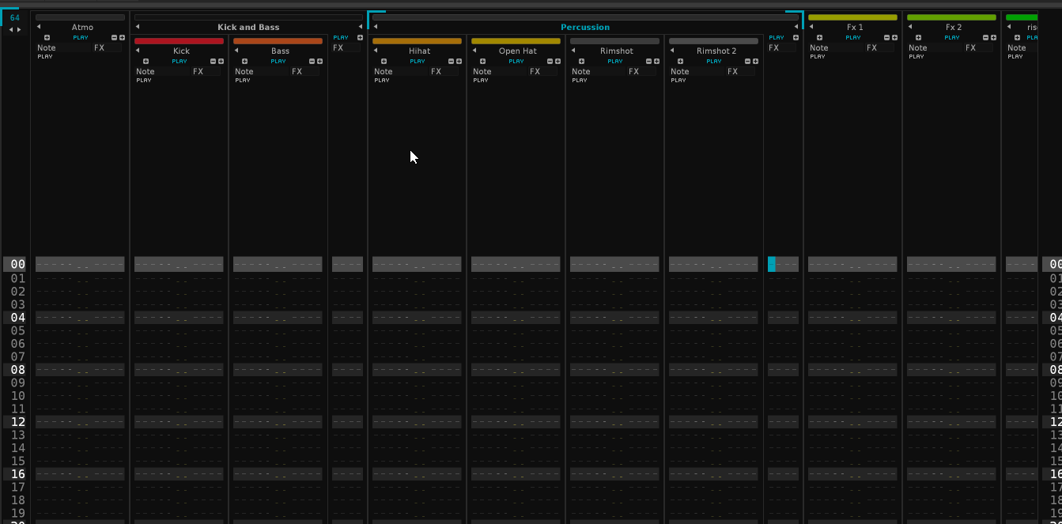Add a note column to Kick track
Image resolution: width=1062 pixels, height=524 pixels.
146,61
